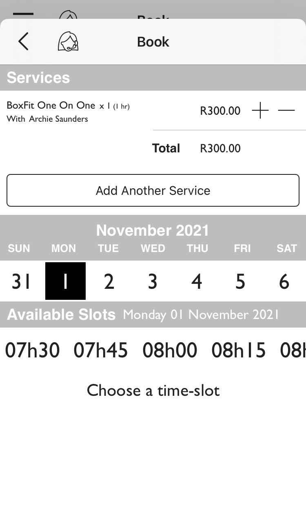This screenshot has width=306, height=531.
Task: Tap the partially visible fifth time slot
Action: tap(294, 350)
